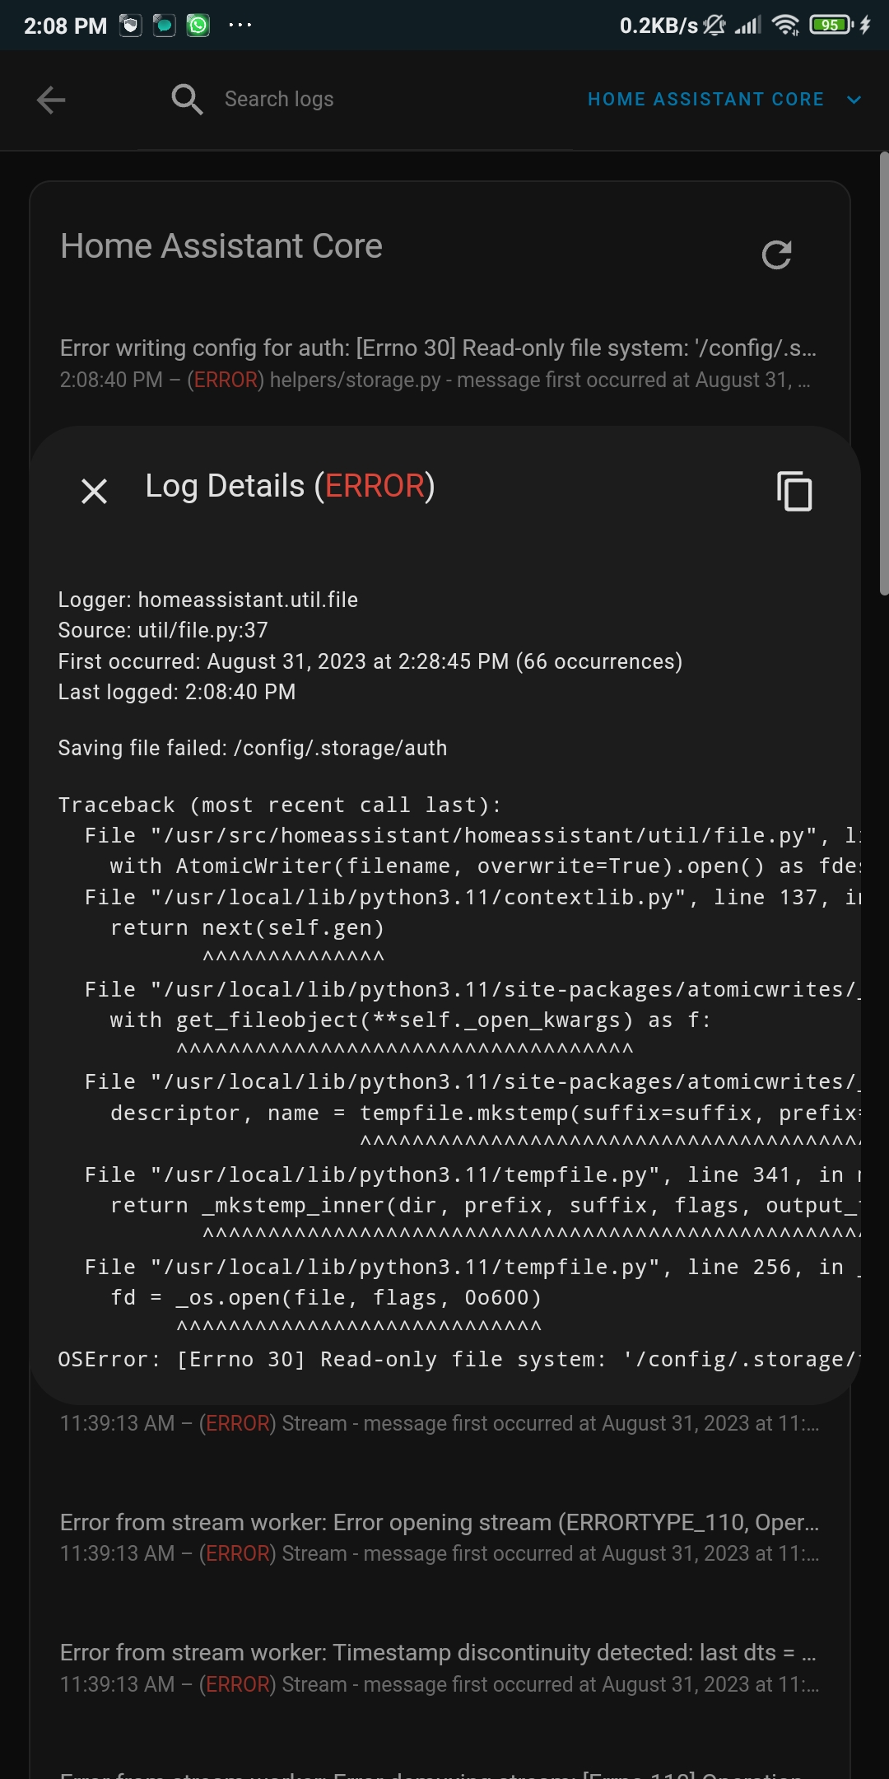Viewport: 889px width, 1779px height.
Task: Open the 'Error writing config for auth' log entry
Action: 439,362
